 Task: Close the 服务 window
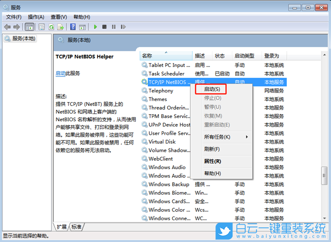click(x=321, y=8)
